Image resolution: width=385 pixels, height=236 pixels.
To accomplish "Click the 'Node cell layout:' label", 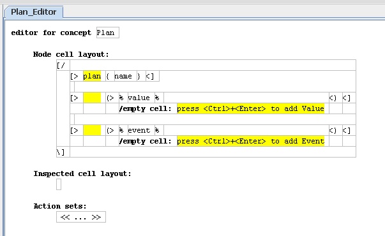I will [71, 54].
